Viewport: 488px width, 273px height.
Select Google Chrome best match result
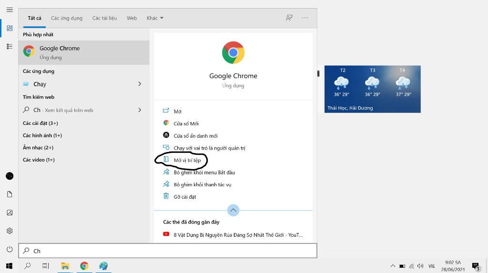tap(84, 52)
